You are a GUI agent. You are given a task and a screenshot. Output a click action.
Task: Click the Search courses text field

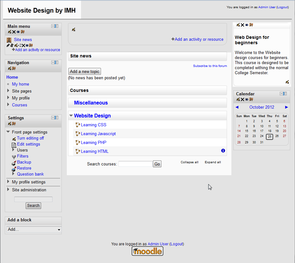(135, 164)
